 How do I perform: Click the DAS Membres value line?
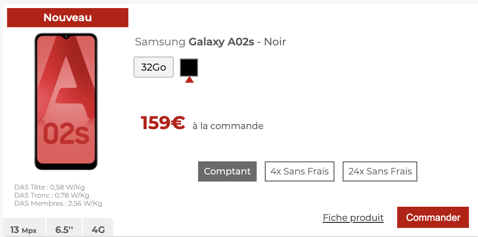(x=58, y=204)
